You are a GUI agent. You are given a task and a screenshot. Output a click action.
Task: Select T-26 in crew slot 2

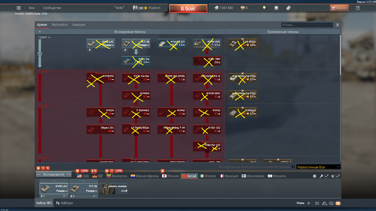point(83,188)
